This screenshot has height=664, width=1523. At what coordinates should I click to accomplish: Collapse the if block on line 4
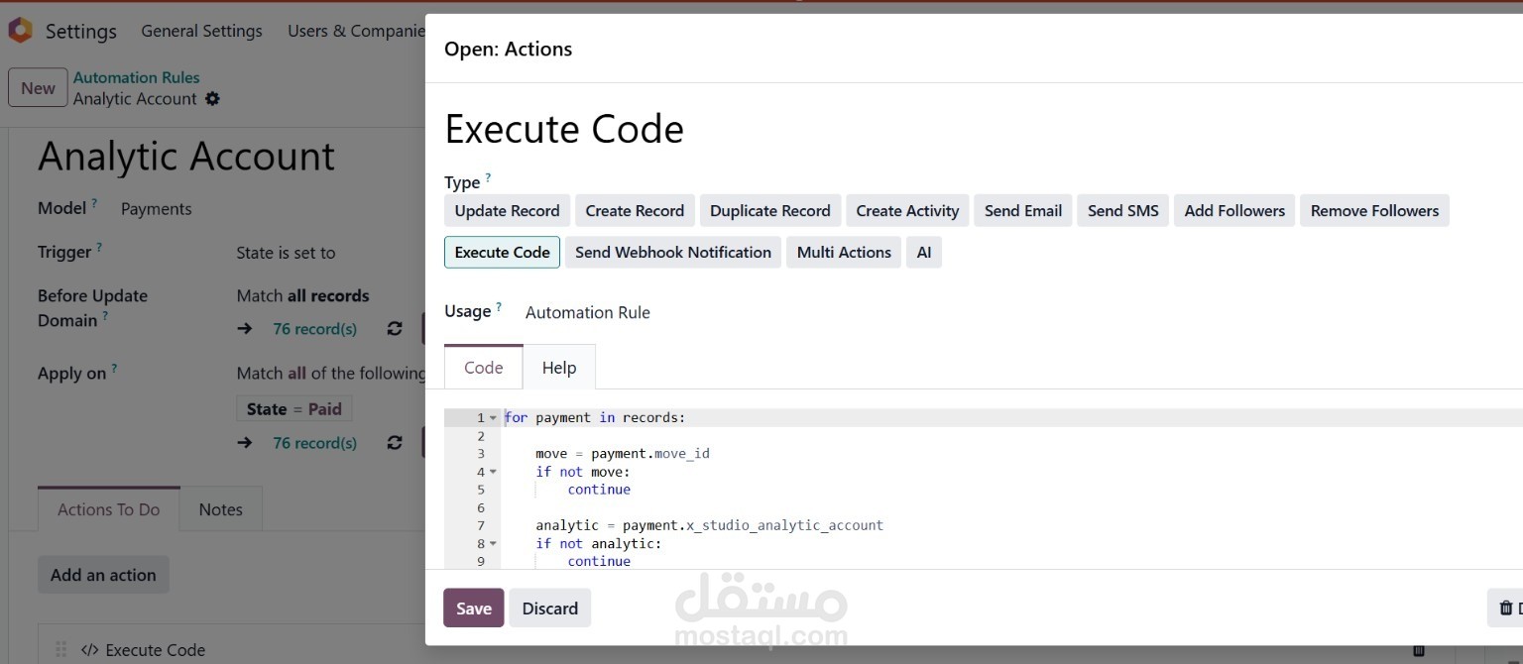[x=494, y=472]
